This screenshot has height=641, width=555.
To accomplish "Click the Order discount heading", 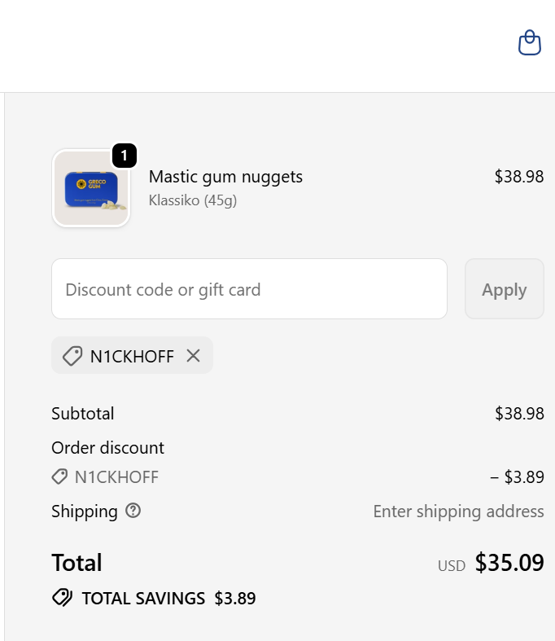I will (x=107, y=448).
